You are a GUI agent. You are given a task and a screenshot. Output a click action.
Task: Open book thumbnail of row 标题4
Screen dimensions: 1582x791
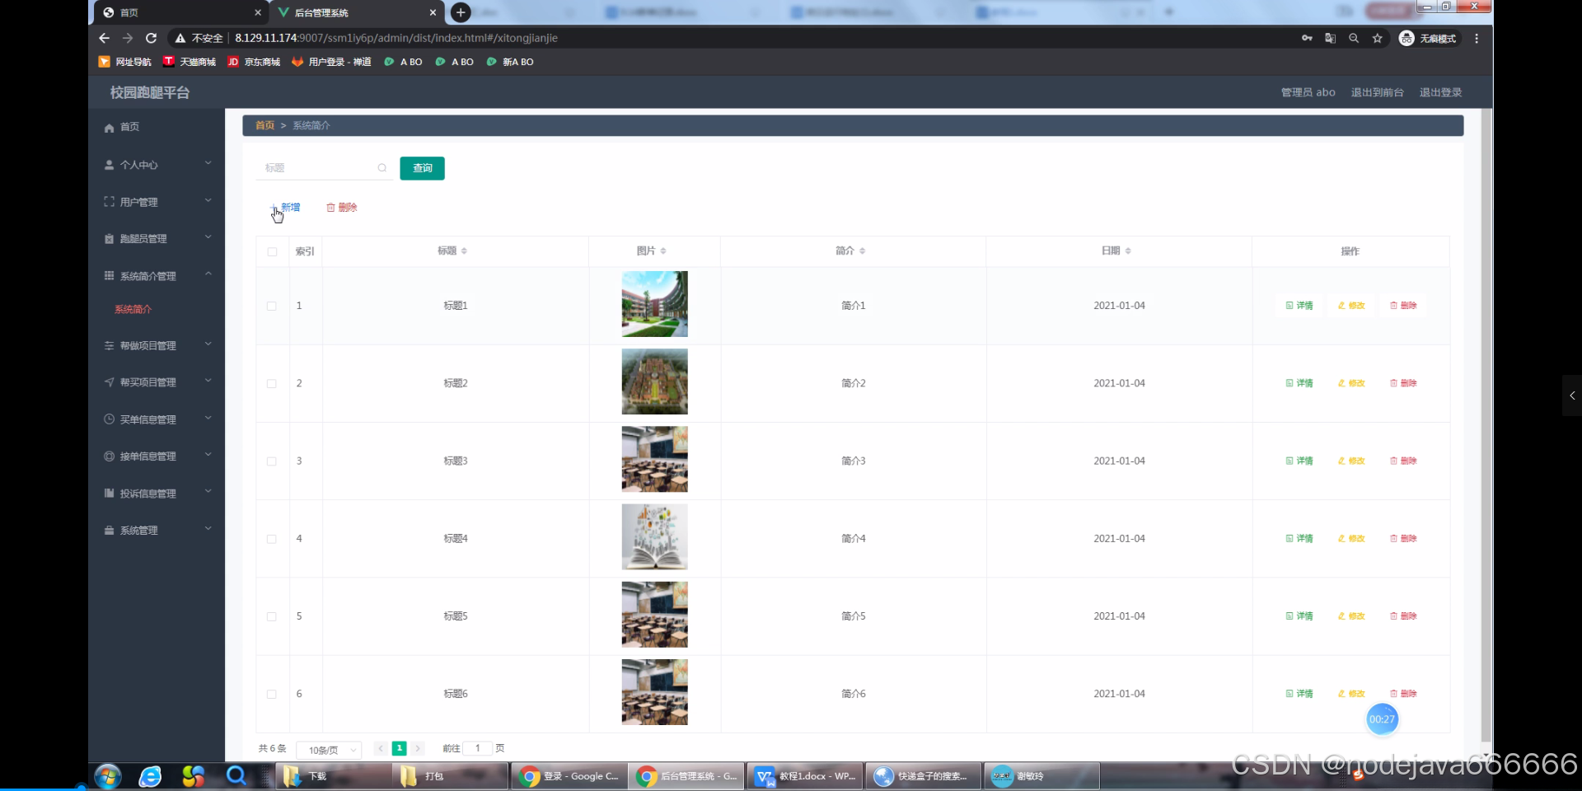654,537
